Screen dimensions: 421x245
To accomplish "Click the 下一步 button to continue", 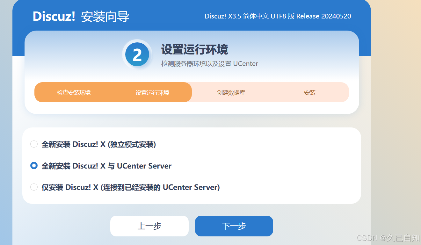I will [x=234, y=226].
